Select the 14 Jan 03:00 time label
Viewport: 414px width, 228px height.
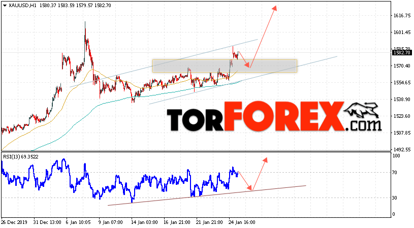(144, 222)
